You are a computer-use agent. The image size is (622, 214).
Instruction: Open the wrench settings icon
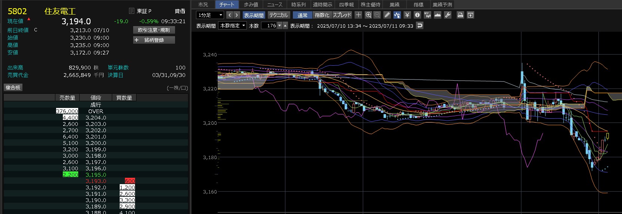pyautogui.click(x=448, y=15)
